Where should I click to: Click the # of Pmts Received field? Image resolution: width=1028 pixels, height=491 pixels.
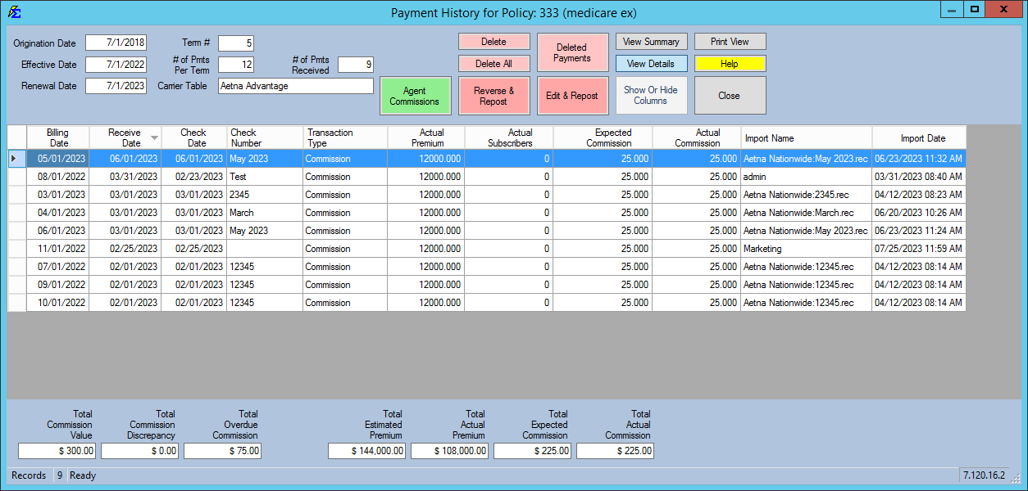[x=355, y=64]
